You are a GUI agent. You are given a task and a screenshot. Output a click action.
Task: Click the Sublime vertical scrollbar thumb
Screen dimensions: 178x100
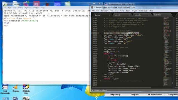pos(172,83)
